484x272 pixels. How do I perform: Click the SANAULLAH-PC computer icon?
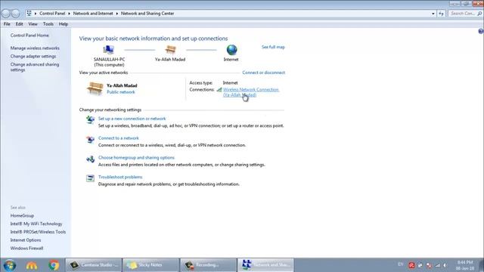(108, 50)
